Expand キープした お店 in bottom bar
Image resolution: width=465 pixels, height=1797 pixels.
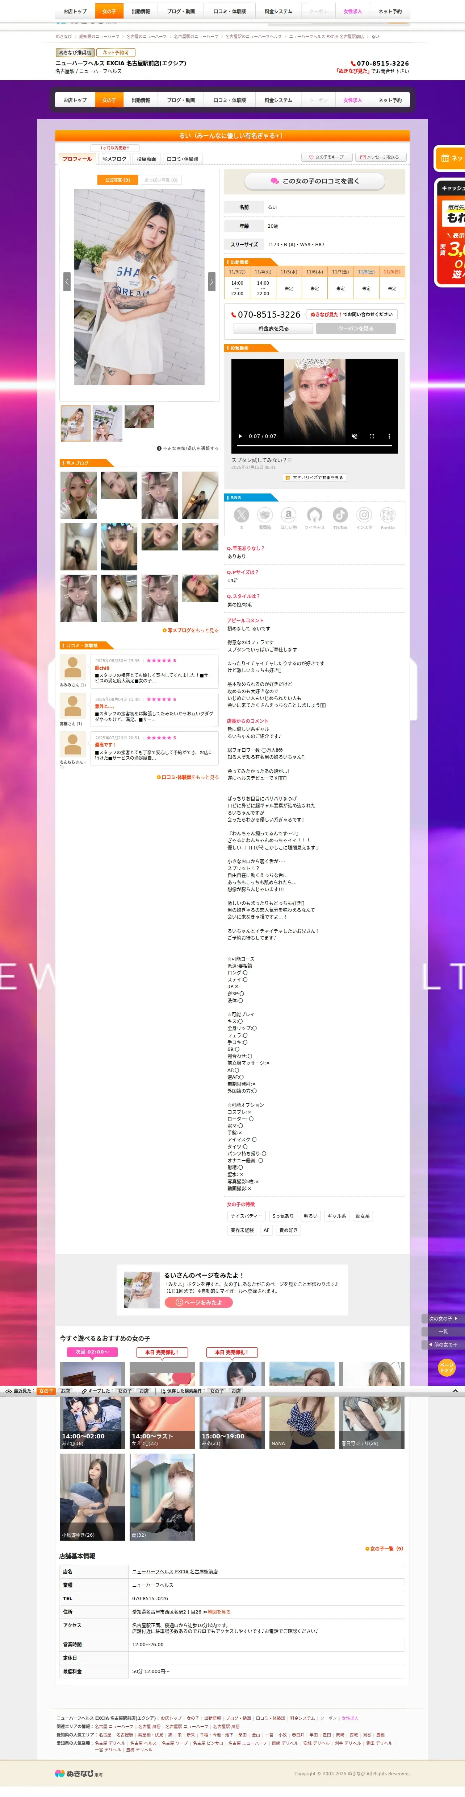point(144,1391)
